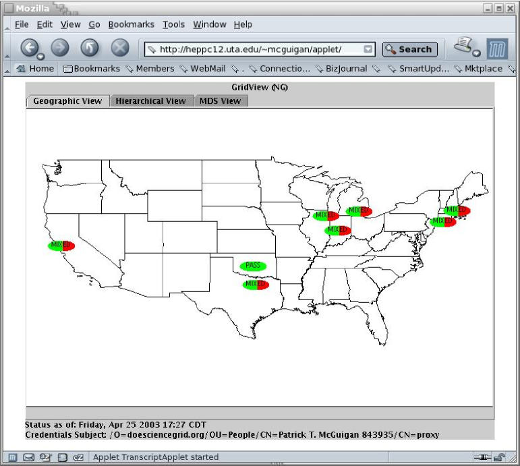This screenshot has width=520, height=466.
Task: Open the Print button dropdown arrow
Action: pyautogui.click(x=477, y=53)
